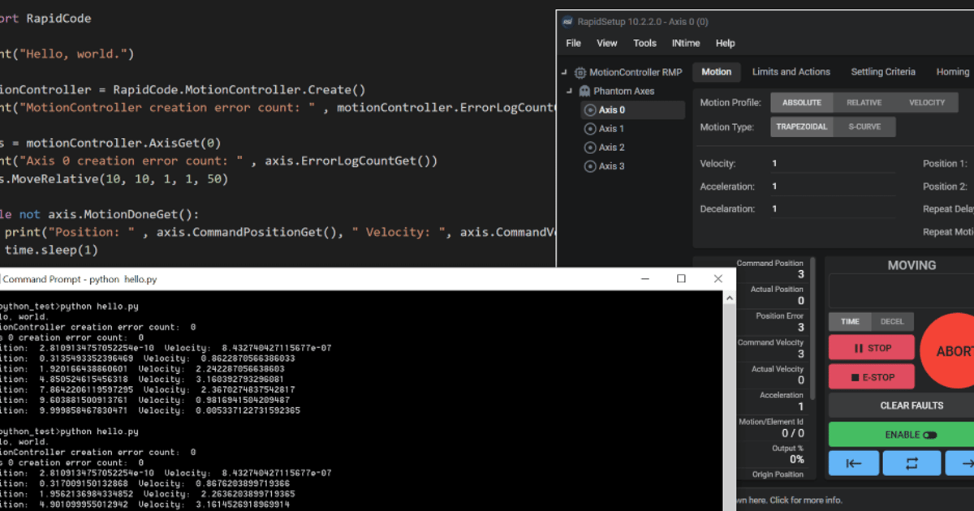
Task: Minimize the Command Prompt window
Action: 644,279
